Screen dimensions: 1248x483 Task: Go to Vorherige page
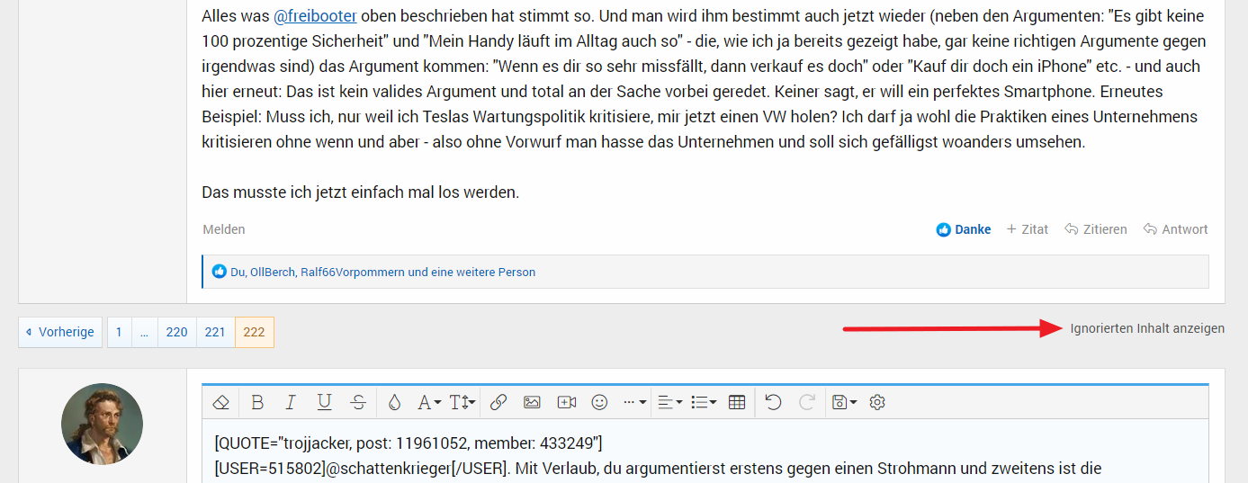coord(60,332)
